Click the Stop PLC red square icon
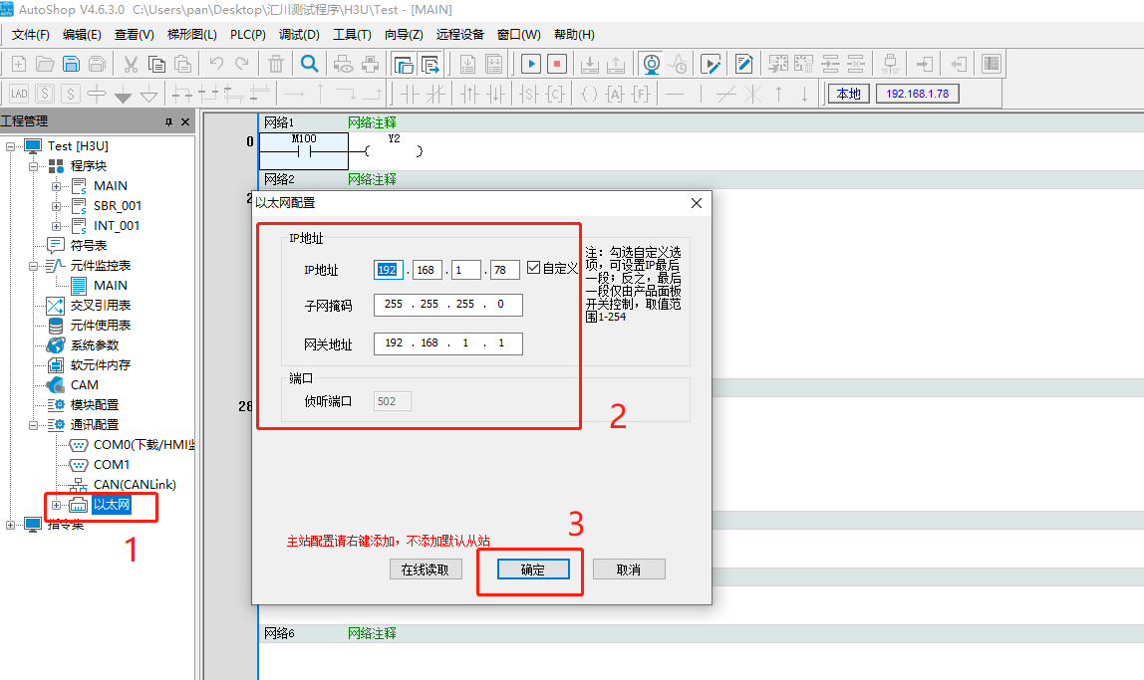Viewport: 1144px width, 680px height. [x=557, y=64]
